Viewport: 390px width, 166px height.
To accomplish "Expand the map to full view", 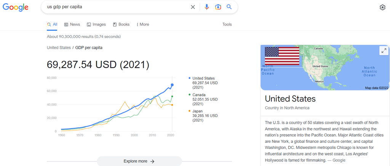I will tap(383, 51).
